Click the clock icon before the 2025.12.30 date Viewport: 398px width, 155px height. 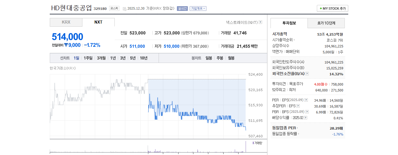click(124, 9)
